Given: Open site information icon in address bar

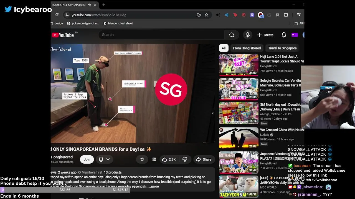Looking at the screenshot, I should click(67, 15).
